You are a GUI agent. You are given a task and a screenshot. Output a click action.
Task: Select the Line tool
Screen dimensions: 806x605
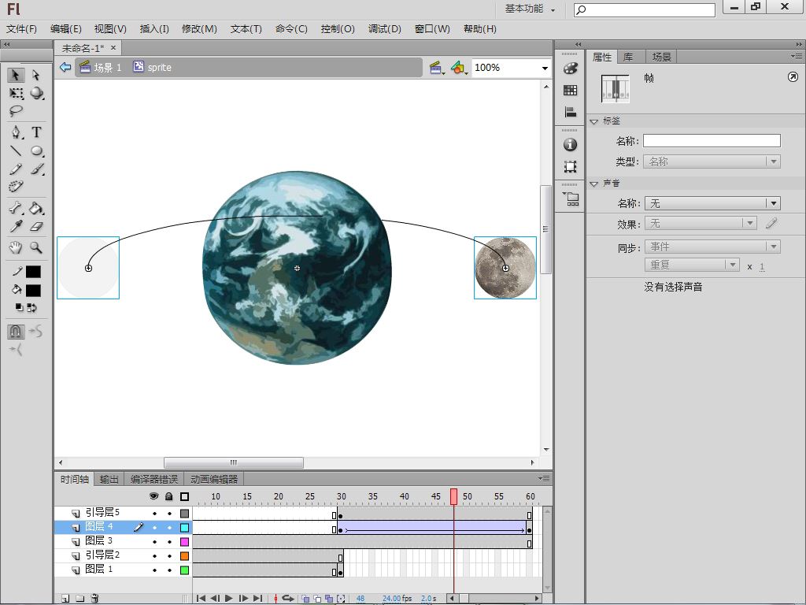click(x=16, y=150)
